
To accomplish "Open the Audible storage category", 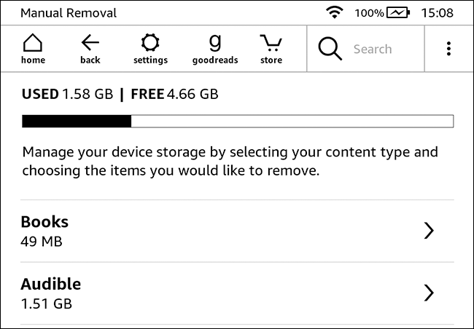I will pyautogui.click(x=219, y=293).
